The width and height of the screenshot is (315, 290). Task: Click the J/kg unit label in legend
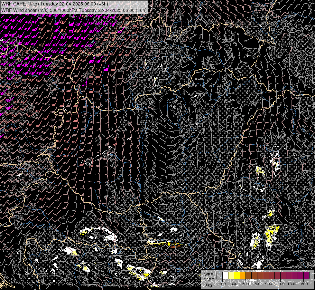[x=208, y=285]
